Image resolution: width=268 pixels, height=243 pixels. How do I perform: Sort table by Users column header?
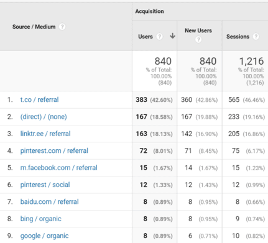pyautogui.click(x=146, y=37)
